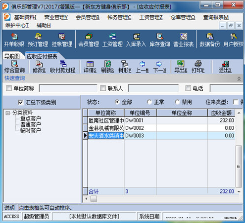Open 仓库管理 menu

[183, 17]
